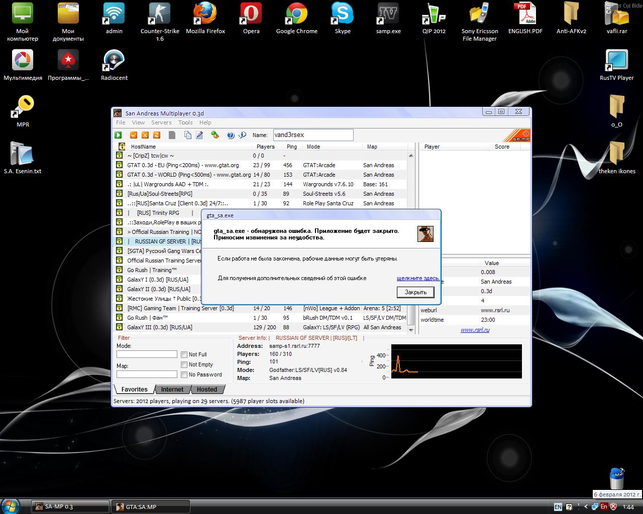Switch to the Internet tab

click(x=172, y=390)
